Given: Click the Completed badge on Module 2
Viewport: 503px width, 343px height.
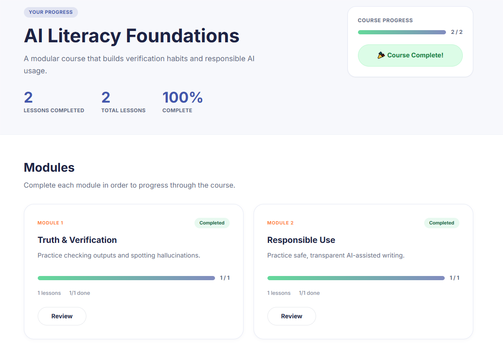Looking at the screenshot, I should 442,223.
